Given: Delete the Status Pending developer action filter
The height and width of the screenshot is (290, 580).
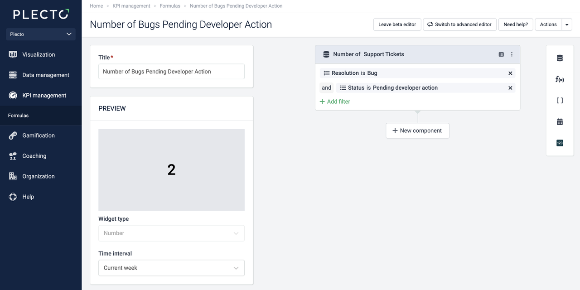Looking at the screenshot, I should coord(510,88).
